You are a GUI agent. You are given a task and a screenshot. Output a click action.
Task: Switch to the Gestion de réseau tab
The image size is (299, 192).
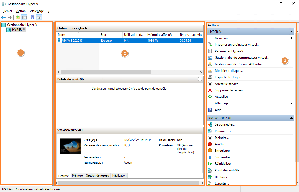(x=97, y=175)
